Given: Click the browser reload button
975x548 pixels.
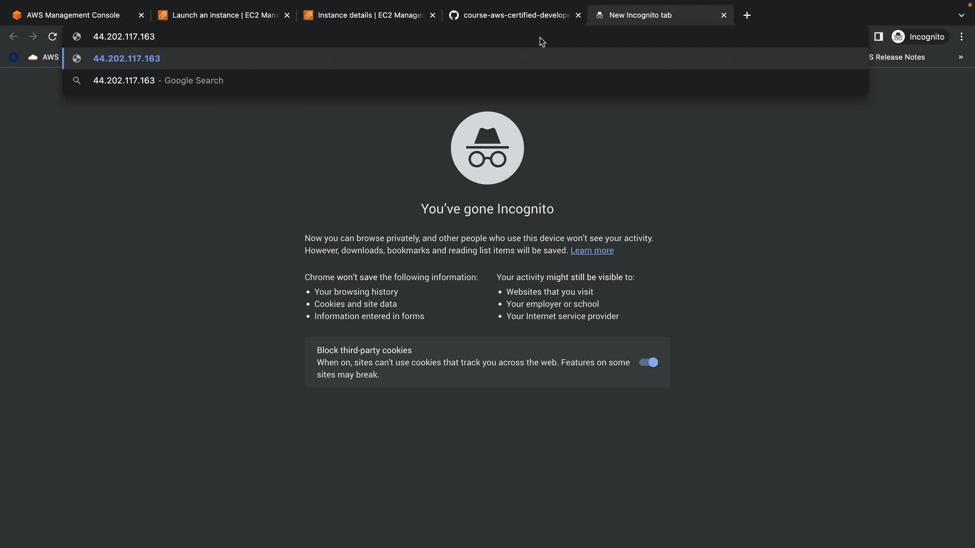Looking at the screenshot, I should click(x=52, y=37).
